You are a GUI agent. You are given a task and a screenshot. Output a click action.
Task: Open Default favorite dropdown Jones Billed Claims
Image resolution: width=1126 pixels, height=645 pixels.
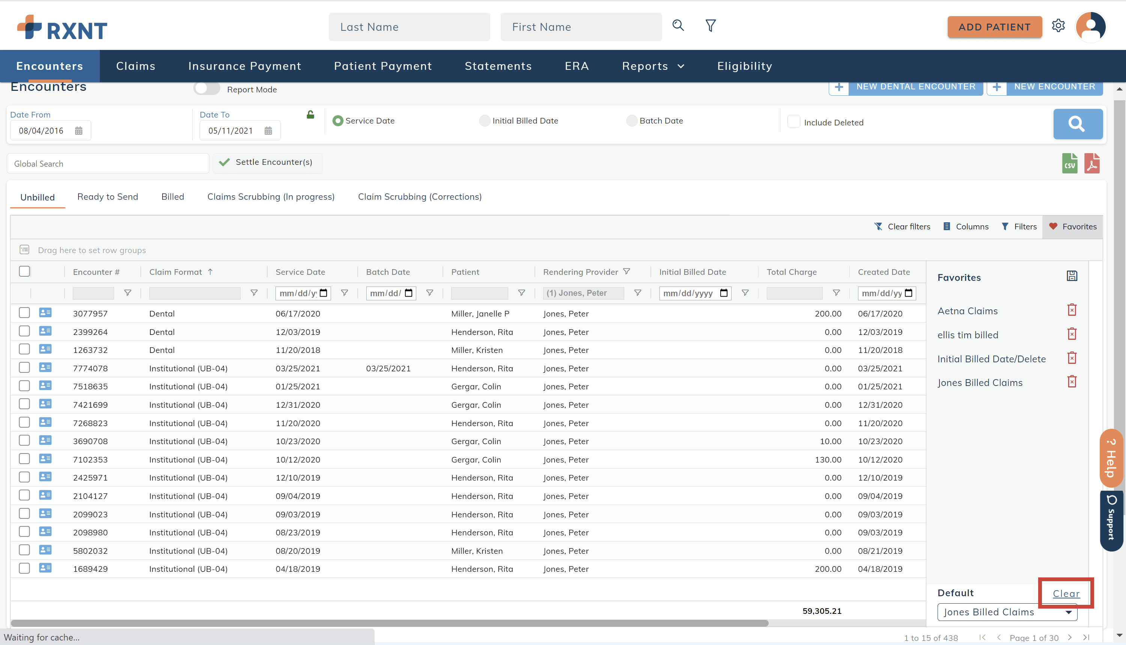pyautogui.click(x=1007, y=612)
